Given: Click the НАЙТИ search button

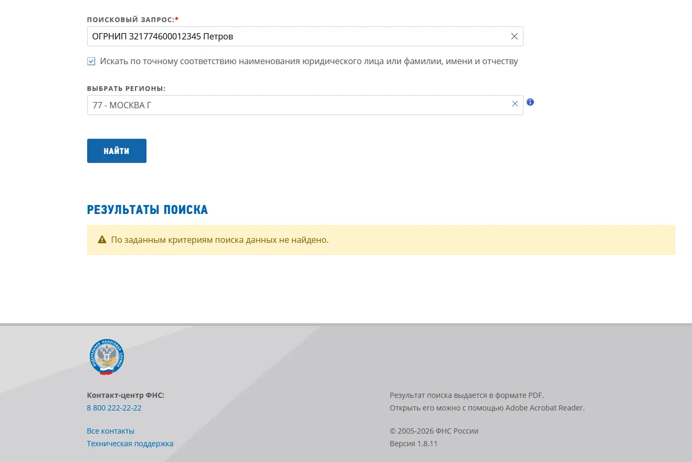Looking at the screenshot, I should pos(117,151).
